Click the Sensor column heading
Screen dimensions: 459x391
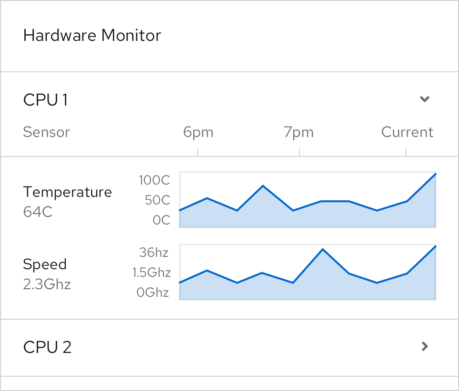46,132
